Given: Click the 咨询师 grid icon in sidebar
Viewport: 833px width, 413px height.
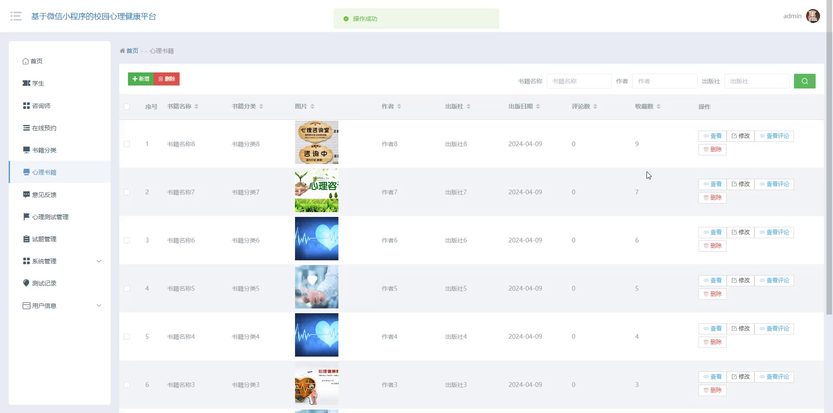Looking at the screenshot, I should (x=26, y=105).
